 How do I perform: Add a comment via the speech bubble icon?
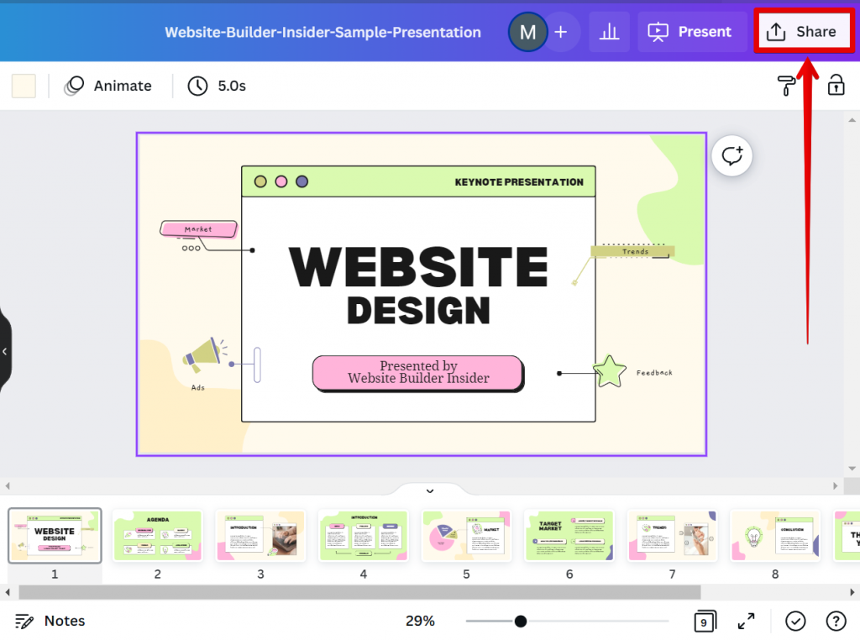pos(731,155)
